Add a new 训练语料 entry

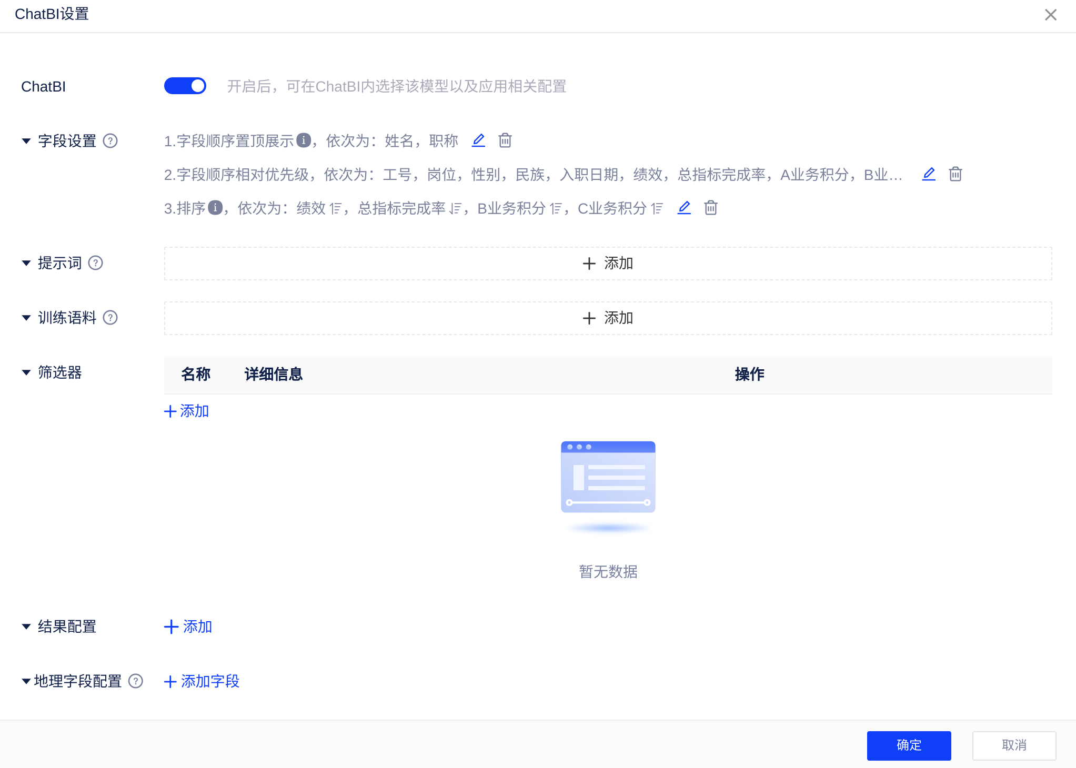(608, 318)
